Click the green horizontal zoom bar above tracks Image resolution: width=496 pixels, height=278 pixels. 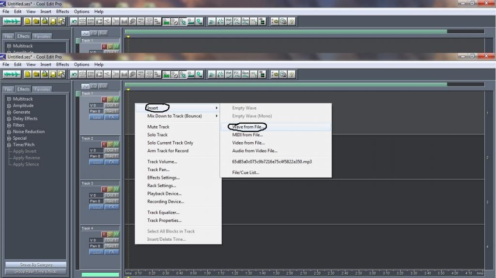click(286, 85)
